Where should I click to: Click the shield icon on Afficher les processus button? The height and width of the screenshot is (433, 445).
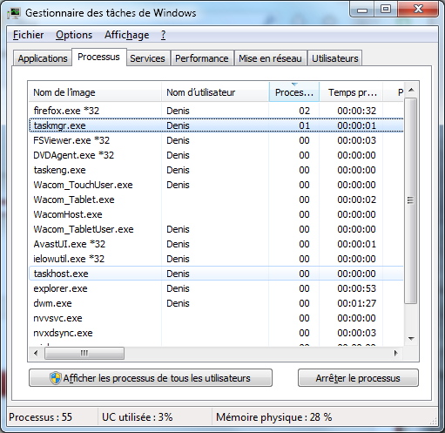coord(55,378)
